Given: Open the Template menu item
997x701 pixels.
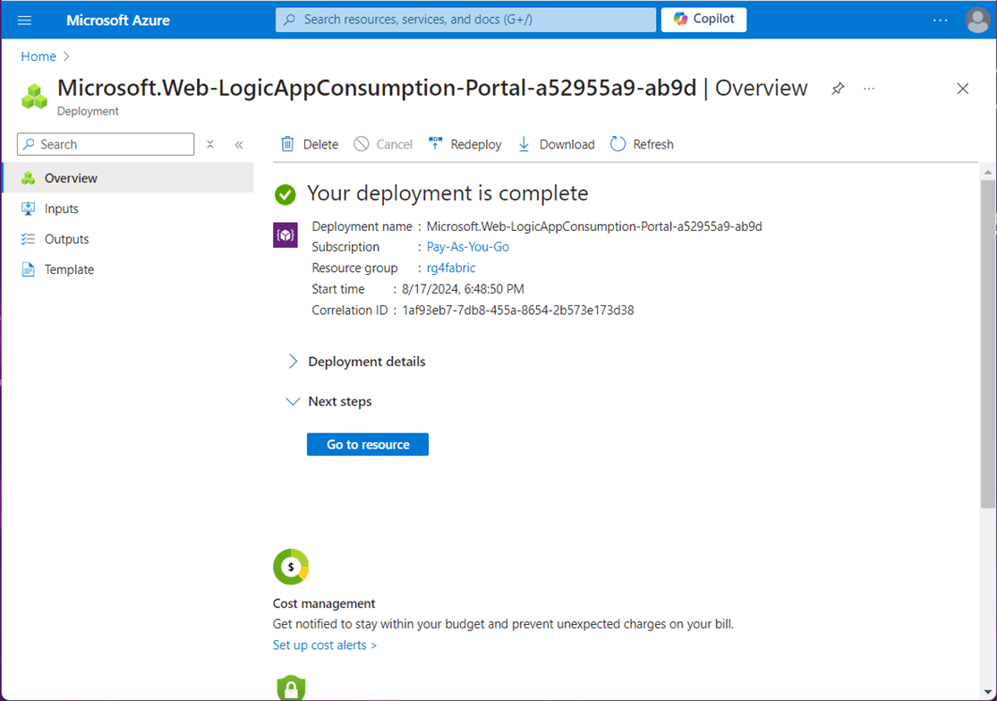Looking at the screenshot, I should coord(69,269).
